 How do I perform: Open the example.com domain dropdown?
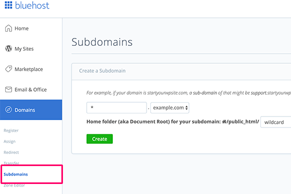point(170,108)
